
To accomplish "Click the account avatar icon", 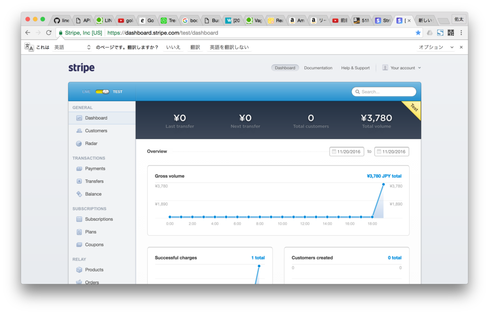I will 385,68.
